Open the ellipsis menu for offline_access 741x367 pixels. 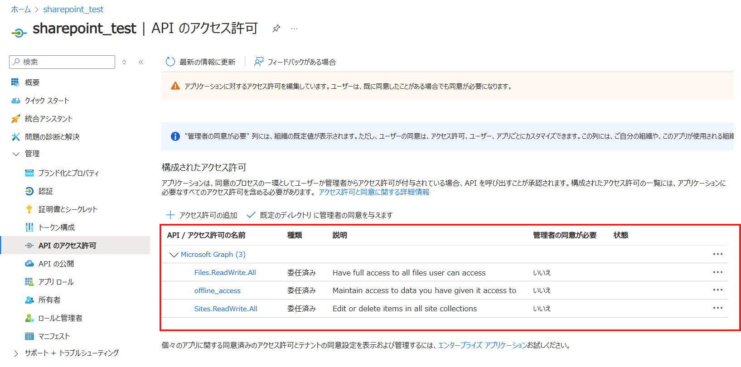717,290
